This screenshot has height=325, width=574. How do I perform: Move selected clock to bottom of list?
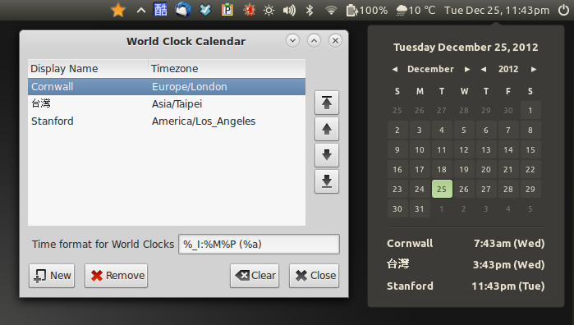[327, 181]
